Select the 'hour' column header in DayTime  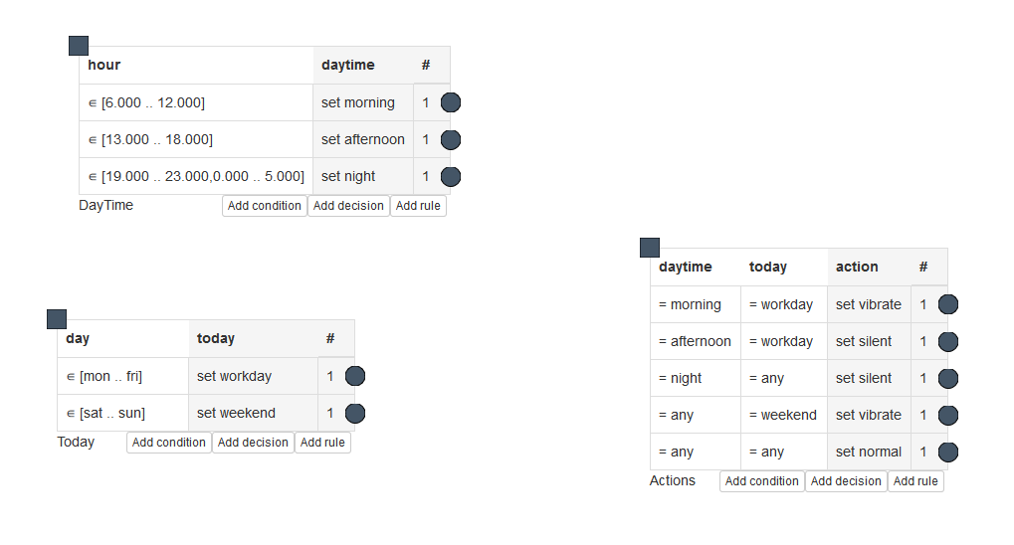(196, 66)
